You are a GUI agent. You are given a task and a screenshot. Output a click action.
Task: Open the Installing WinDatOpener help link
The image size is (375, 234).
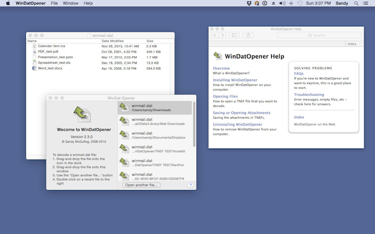(235, 80)
